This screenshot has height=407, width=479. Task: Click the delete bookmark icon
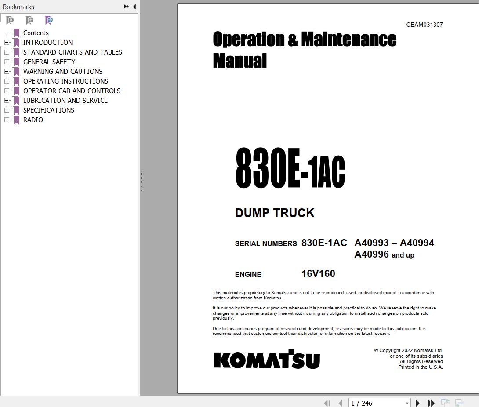coord(10,20)
